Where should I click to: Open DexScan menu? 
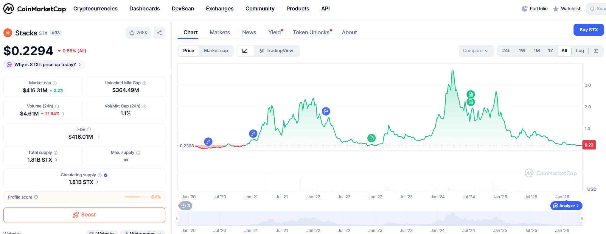coord(183,9)
